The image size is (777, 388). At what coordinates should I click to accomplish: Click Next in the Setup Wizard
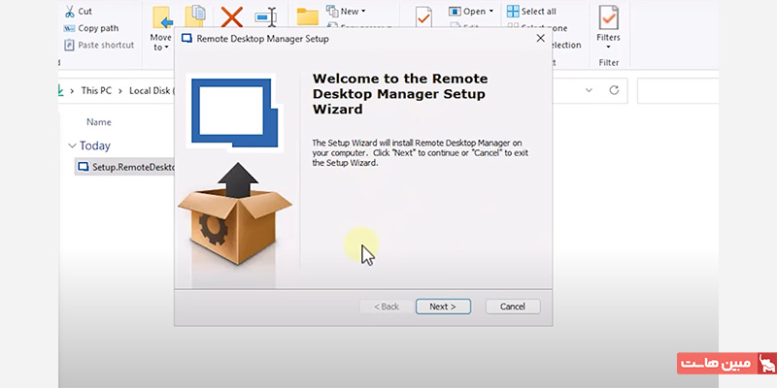pyautogui.click(x=443, y=307)
